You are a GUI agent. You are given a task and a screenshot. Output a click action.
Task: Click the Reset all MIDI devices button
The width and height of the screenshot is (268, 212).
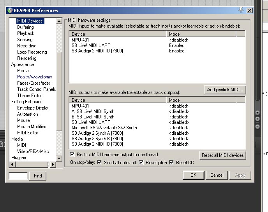coord(223,155)
